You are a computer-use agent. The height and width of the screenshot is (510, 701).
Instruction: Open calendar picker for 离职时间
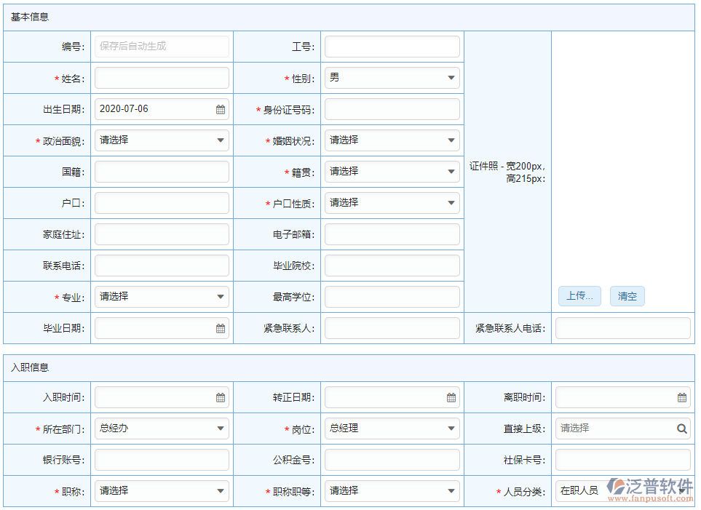[681, 397]
